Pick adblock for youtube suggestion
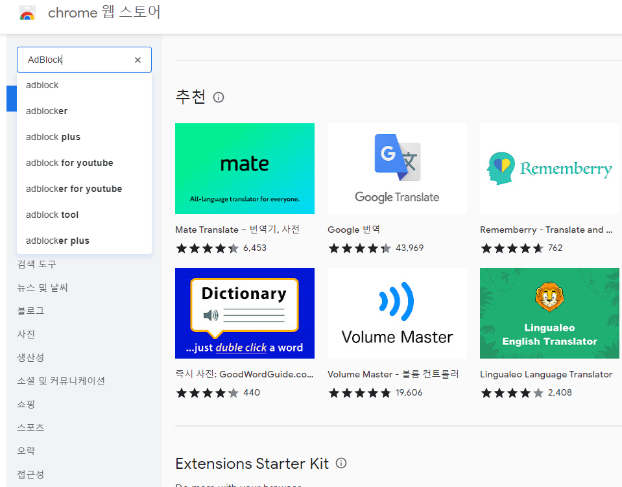 coord(68,163)
